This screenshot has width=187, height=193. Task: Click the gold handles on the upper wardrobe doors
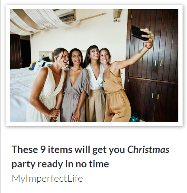pyautogui.click(x=158, y=63)
